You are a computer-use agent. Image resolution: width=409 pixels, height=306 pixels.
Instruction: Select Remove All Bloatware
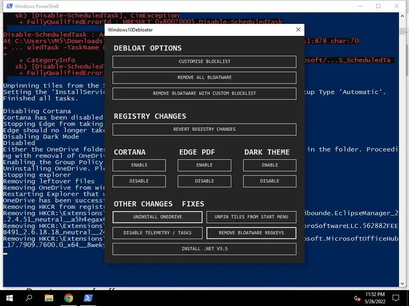(x=204, y=78)
